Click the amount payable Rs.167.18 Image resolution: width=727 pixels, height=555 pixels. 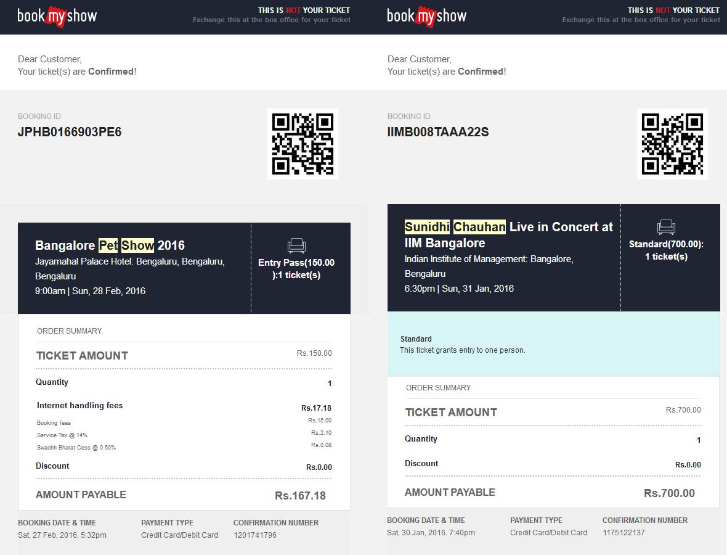pos(300,496)
